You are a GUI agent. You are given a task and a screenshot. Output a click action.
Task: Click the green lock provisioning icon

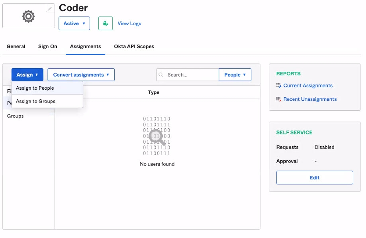(x=106, y=24)
